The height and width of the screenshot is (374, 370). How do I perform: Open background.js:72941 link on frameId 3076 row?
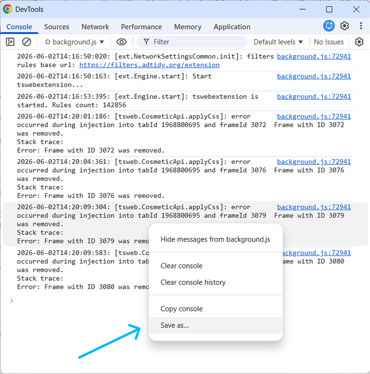point(314,162)
